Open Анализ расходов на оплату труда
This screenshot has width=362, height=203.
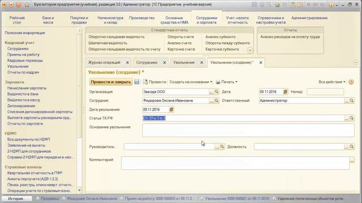[x=290, y=37]
